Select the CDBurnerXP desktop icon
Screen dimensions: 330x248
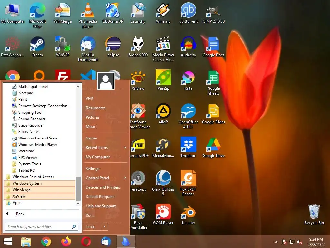coord(113,13)
